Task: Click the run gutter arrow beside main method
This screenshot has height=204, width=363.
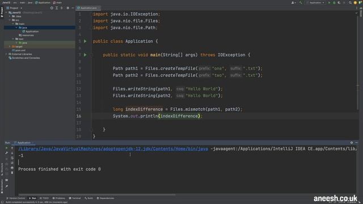Action: tap(85, 55)
